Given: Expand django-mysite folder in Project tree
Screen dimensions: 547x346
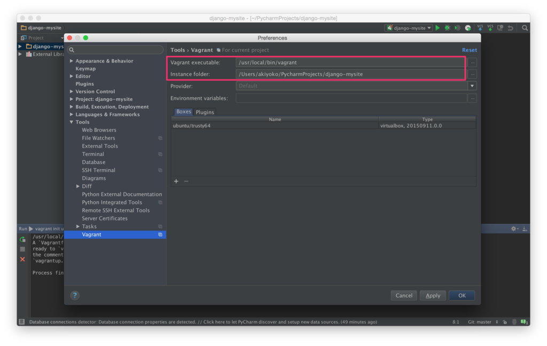Looking at the screenshot, I should click(20, 46).
